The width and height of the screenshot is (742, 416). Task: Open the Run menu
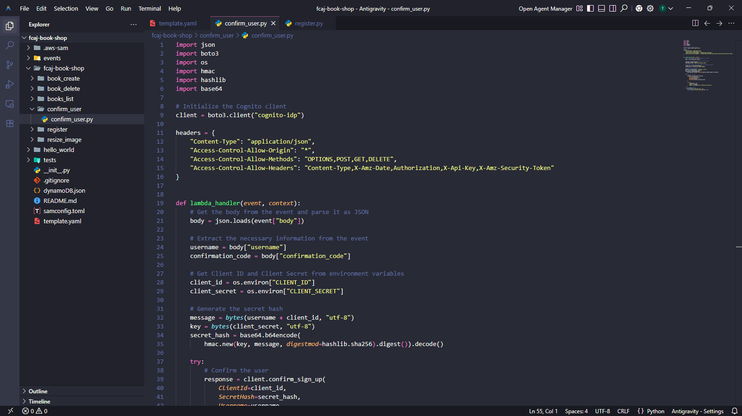point(126,8)
